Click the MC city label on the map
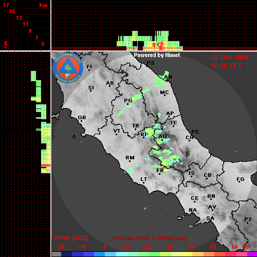This screenshot has height=257, width=257. 164,93
